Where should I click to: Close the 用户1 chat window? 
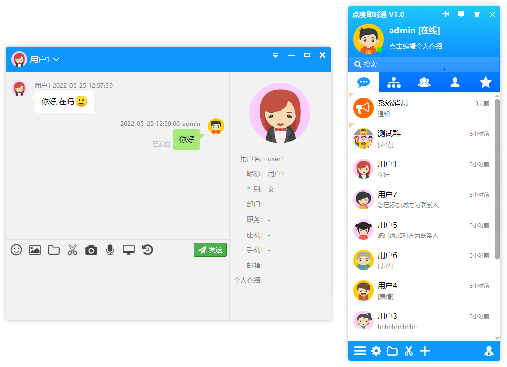[x=322, y=55]
